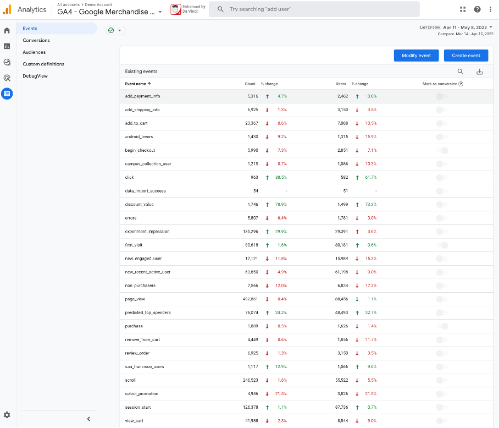Open the DebugView menu item
Image resolution: width=499 pixels, height=428 pixels.
click(35, 76)
